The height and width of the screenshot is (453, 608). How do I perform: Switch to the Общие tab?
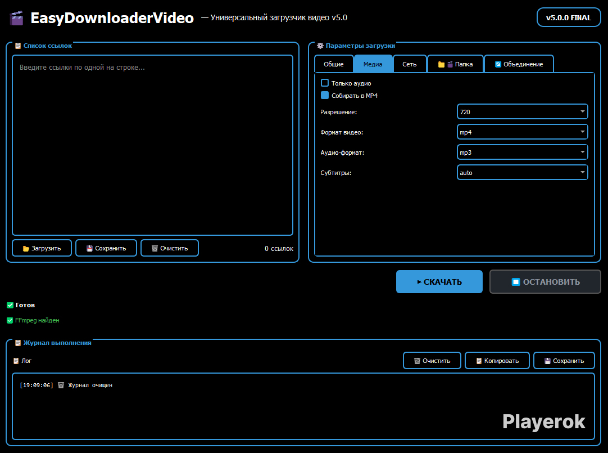334,64
